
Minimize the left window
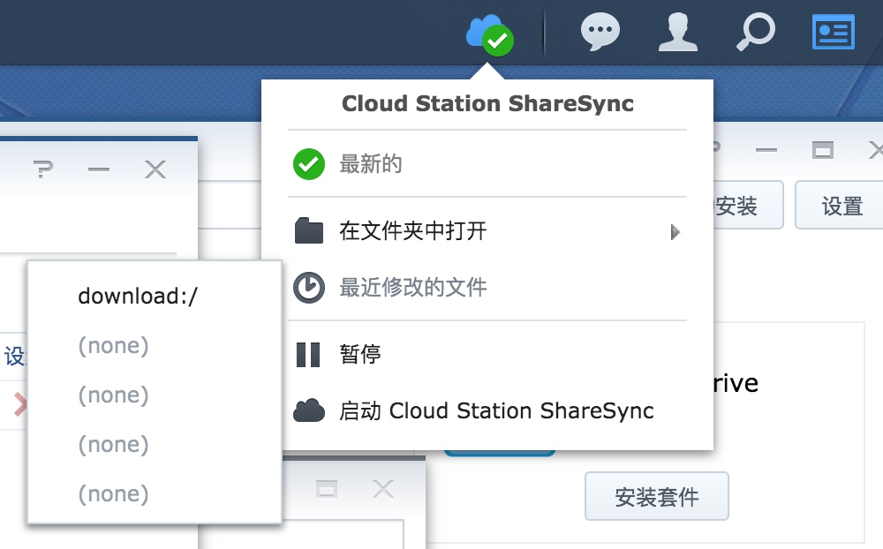coord(99,169)
